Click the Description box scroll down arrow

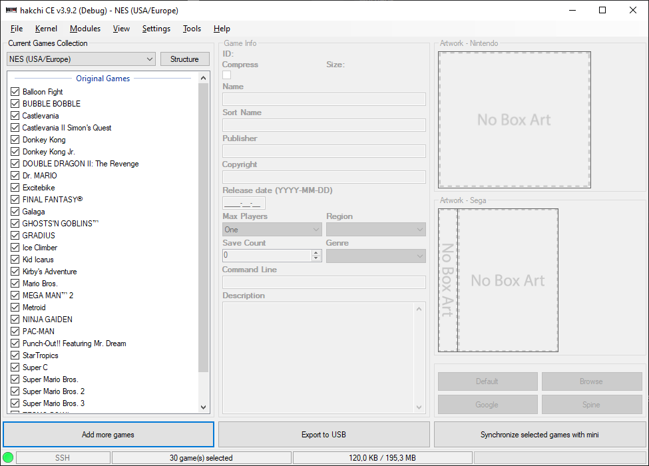tap(419, 407)
